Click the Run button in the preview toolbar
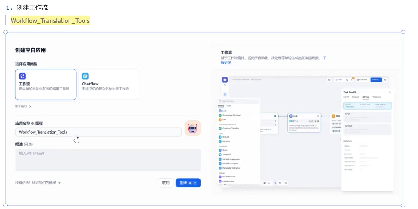The height and width of the screenshot is (209, 418). coord(339,80)
